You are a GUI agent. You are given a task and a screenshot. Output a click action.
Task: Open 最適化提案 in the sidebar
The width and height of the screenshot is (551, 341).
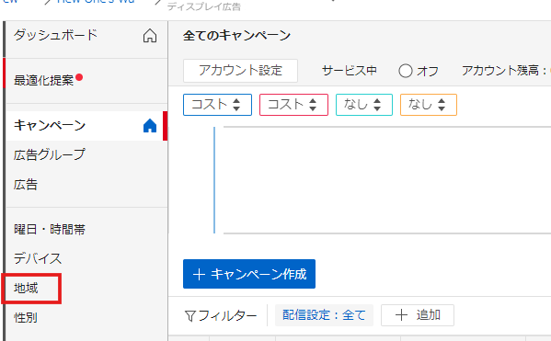pyautogui.click(x=43, y=80)
